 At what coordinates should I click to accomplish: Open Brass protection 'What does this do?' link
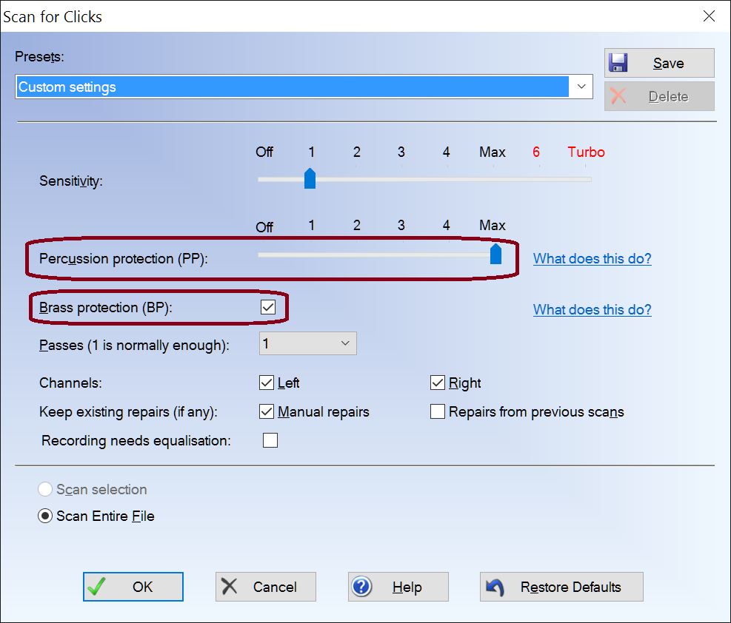592,309
